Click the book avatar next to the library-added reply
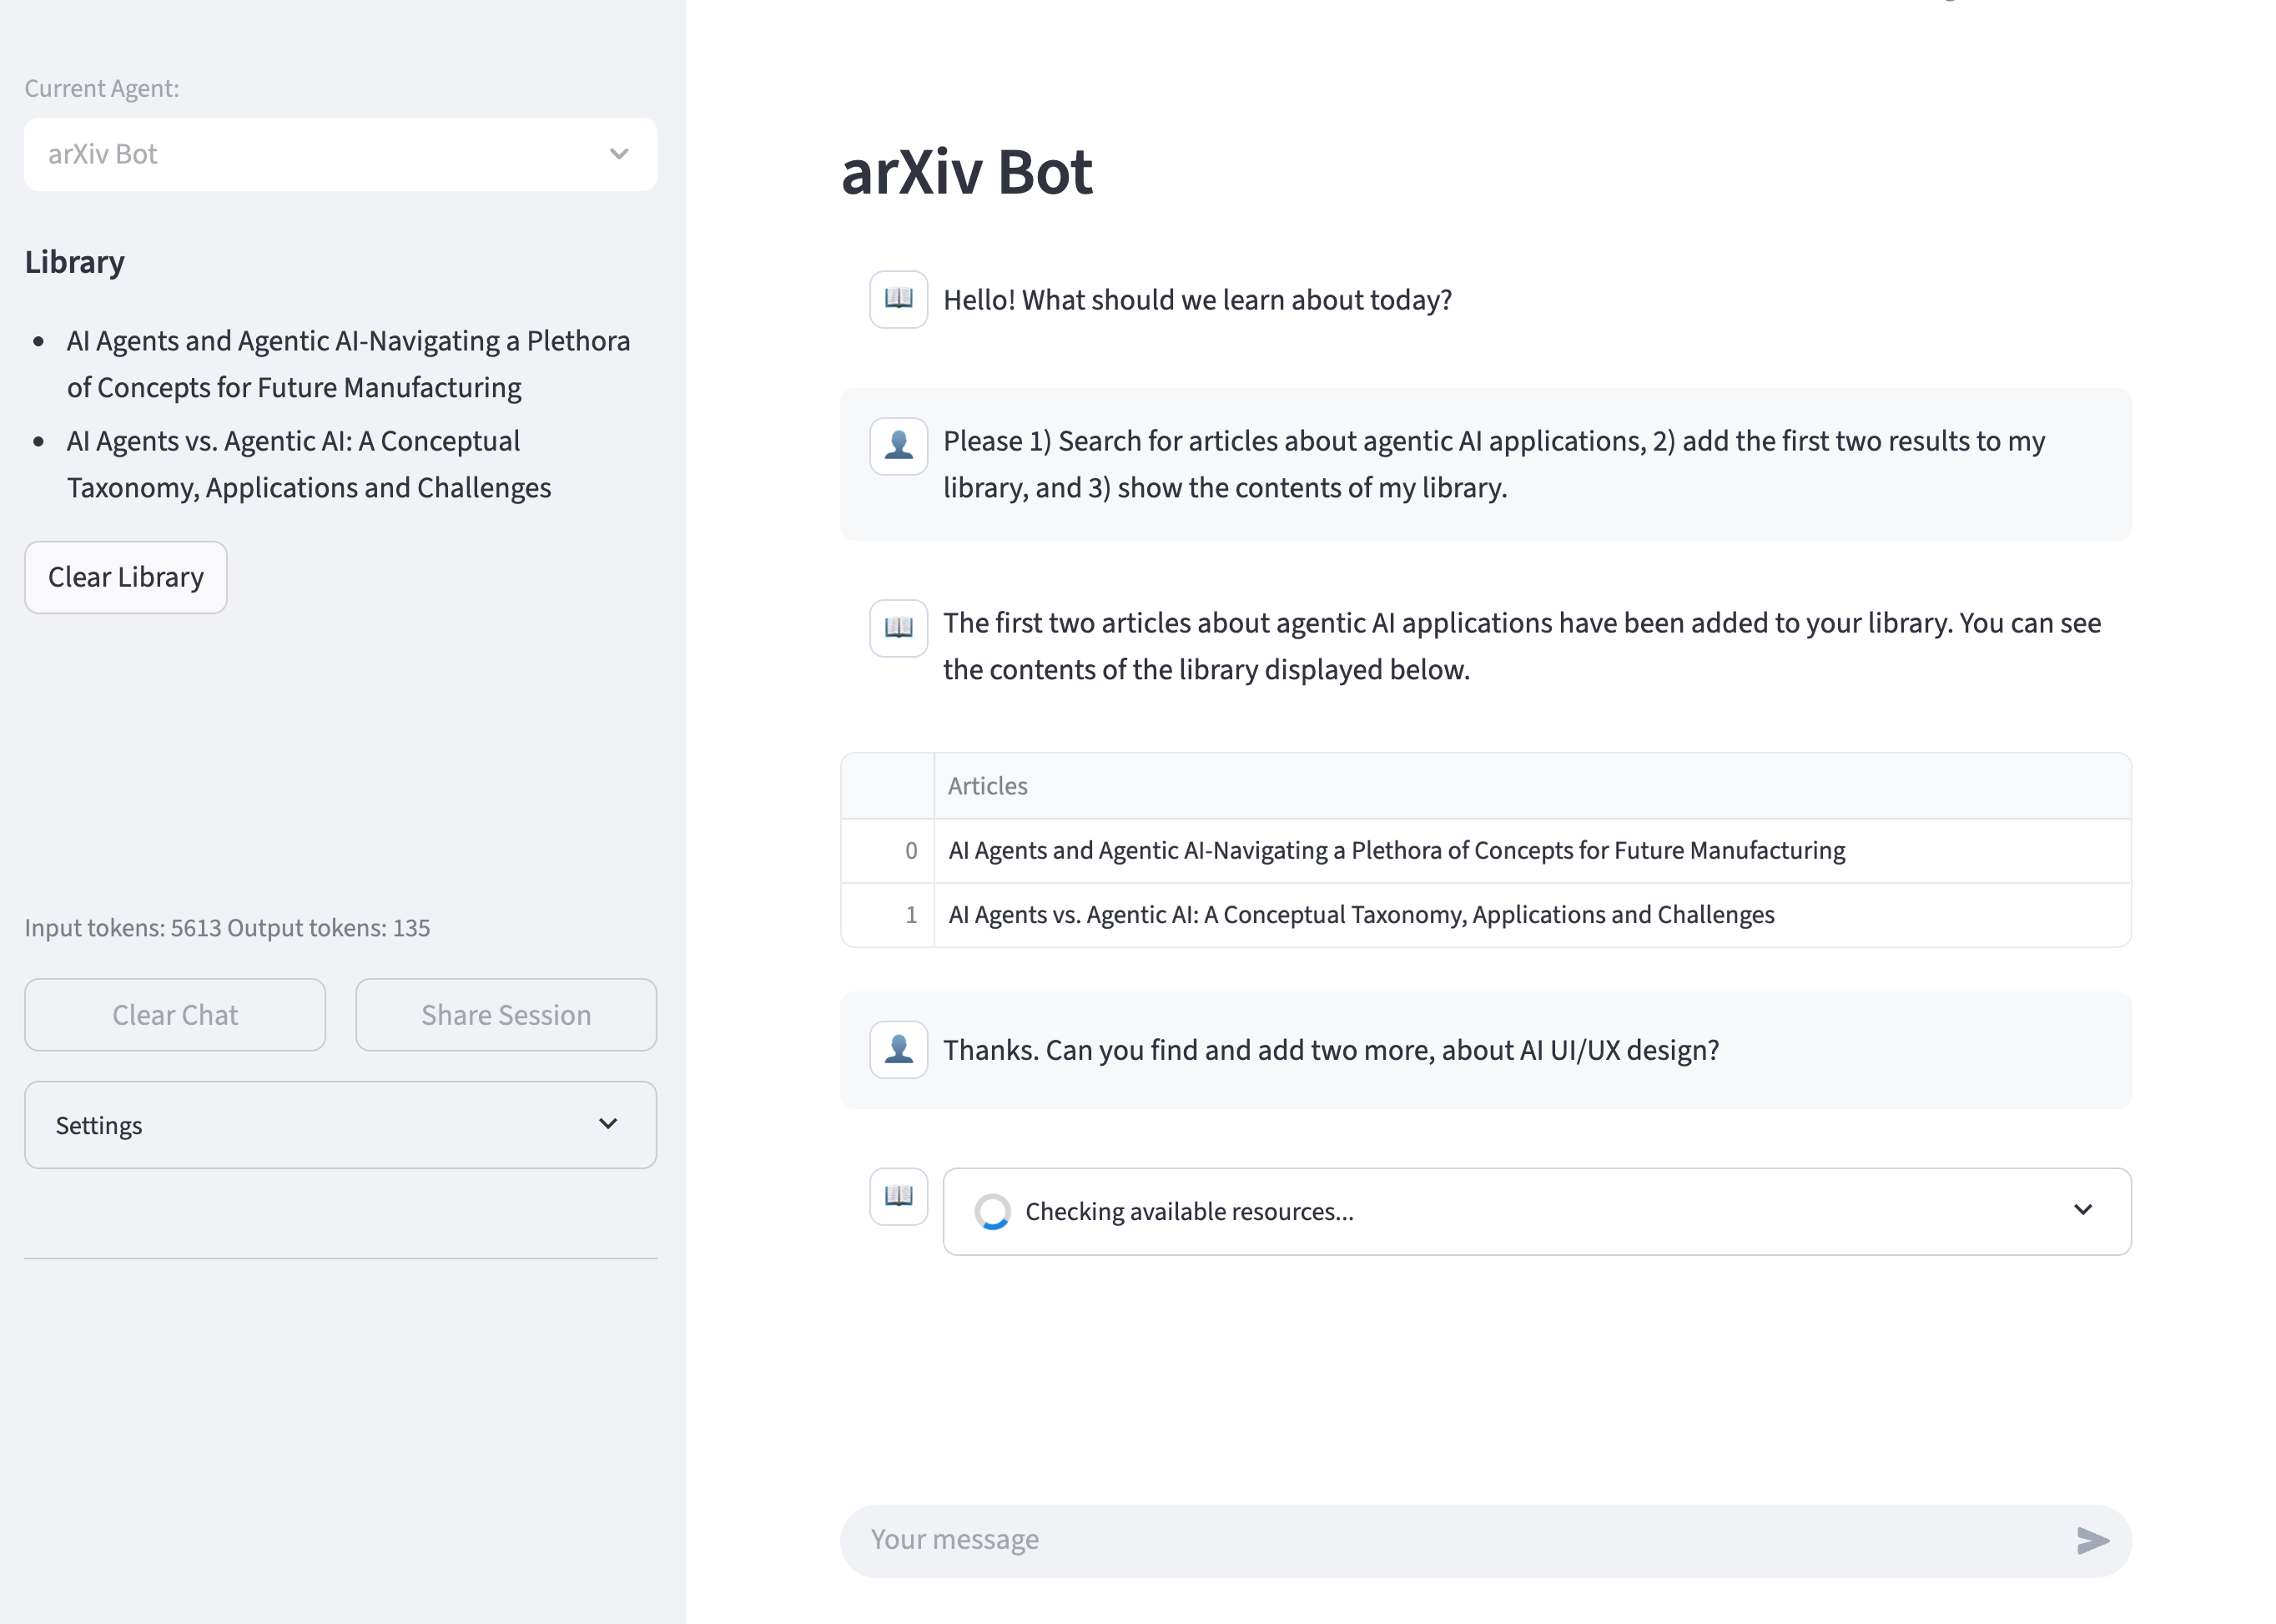 [898, 627]
